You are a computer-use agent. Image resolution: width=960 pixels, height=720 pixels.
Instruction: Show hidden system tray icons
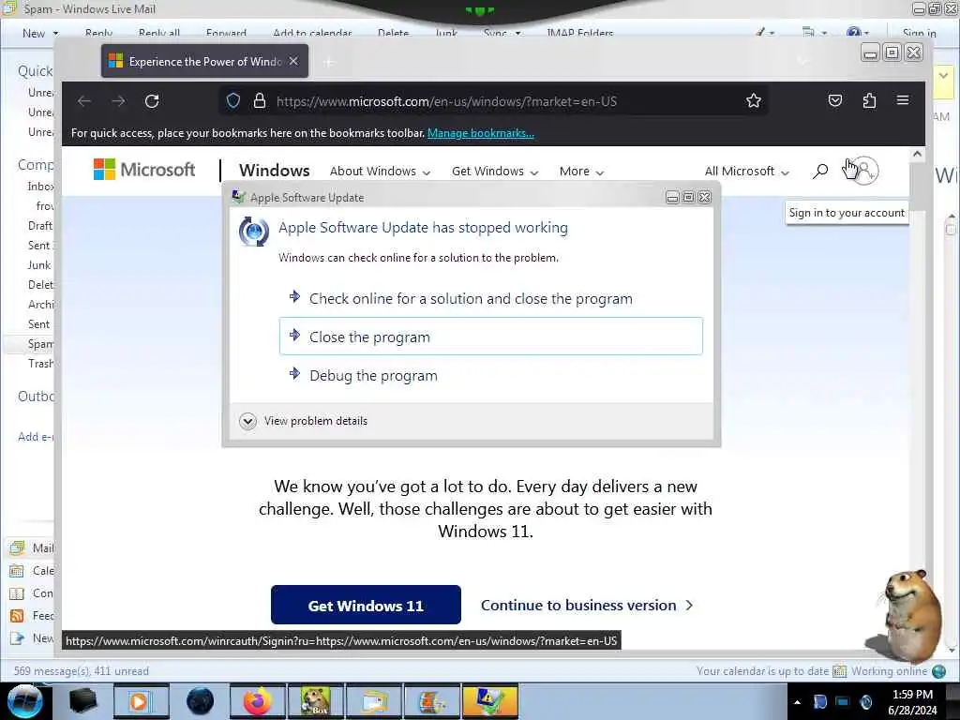pyautogui.click(x=797, y=702)
